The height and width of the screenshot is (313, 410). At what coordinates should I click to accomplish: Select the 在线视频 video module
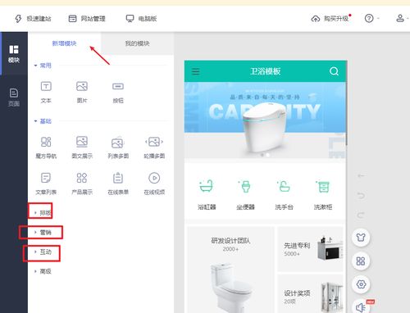pos(154,184)
